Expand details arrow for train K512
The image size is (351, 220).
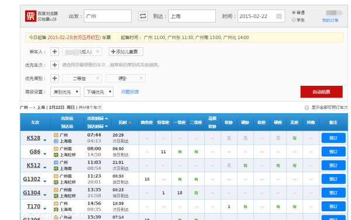(45, 167)
